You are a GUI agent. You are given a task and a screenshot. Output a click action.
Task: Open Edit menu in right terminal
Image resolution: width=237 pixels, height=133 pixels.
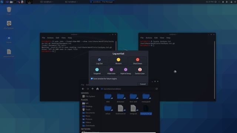tap(156, 38)
